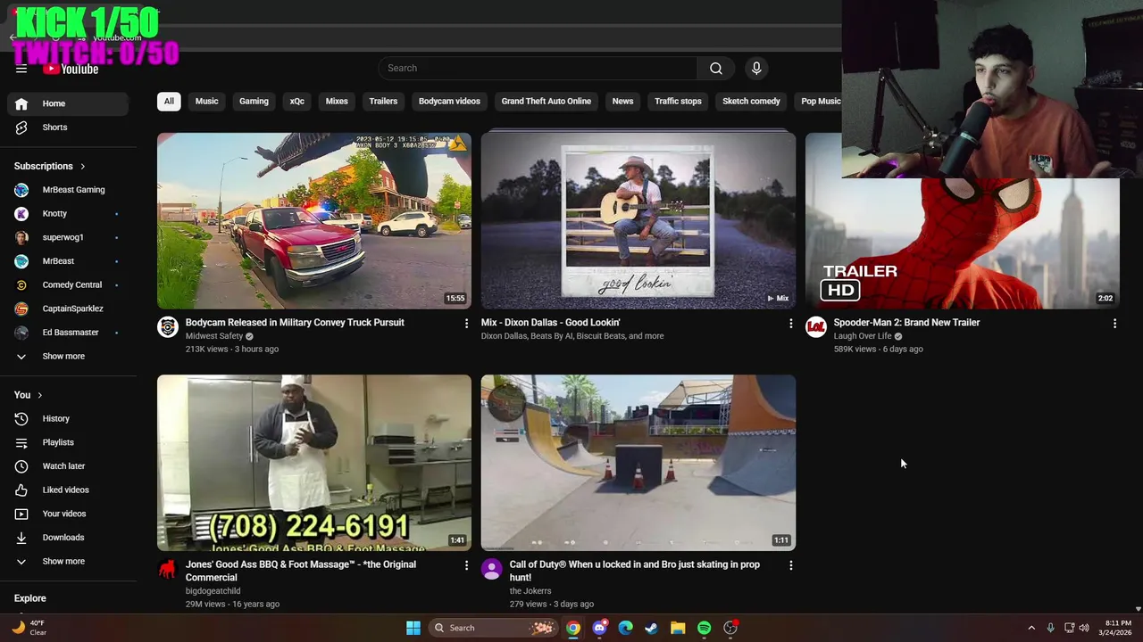Open File Explorer from the taskbar
Viewport: 1143px width, 642px height.
[678, 628]
